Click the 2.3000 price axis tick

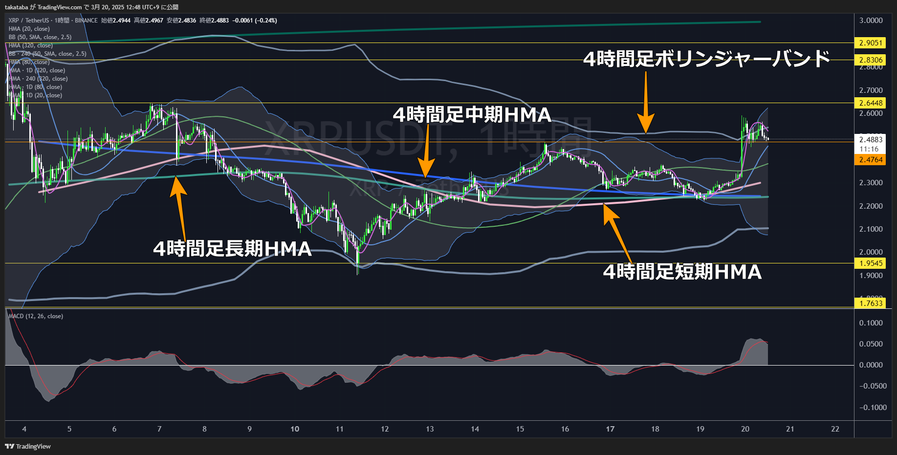(x=871, y=183)
